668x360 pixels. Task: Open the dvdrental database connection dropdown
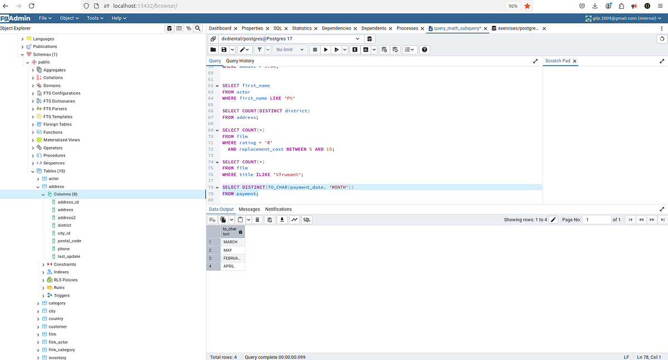point(358,39)
